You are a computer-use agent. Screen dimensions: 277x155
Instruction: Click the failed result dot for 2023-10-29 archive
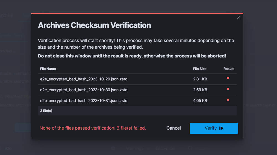tap(228, 78)
